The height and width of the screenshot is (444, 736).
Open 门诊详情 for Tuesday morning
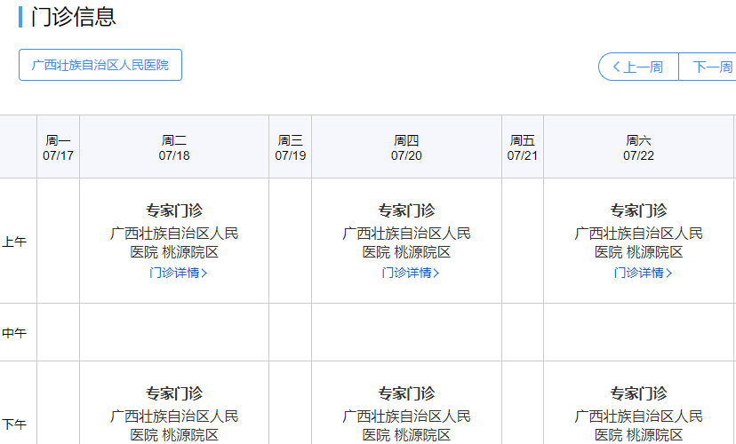178,273
